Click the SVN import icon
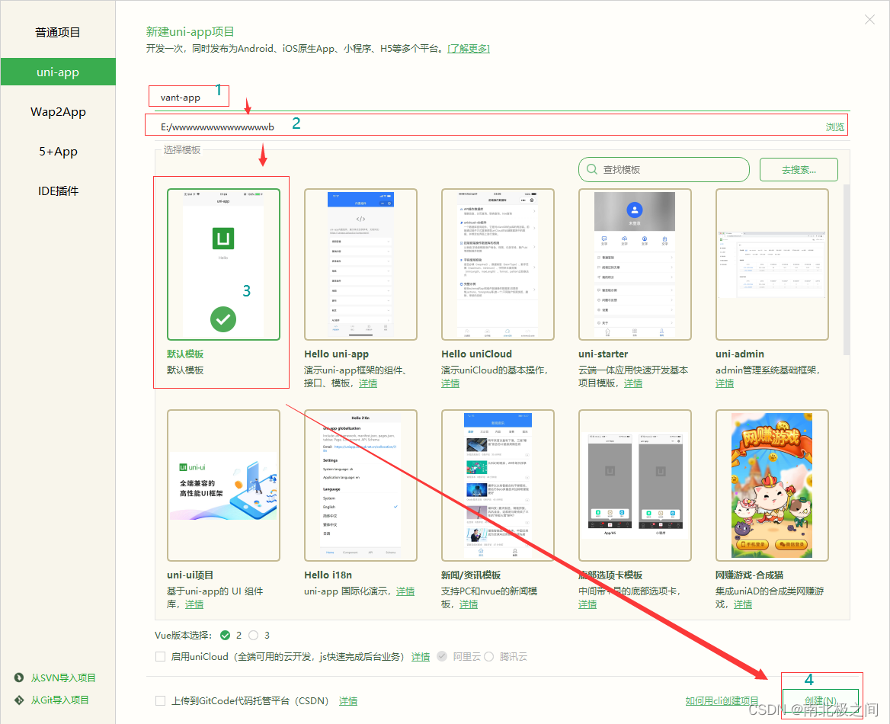This screenshot has width=890, height=724. coord(19,678)
